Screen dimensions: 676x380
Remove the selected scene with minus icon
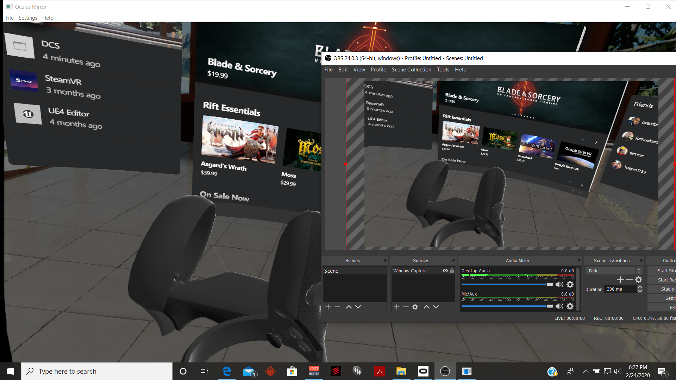point(337,307)
